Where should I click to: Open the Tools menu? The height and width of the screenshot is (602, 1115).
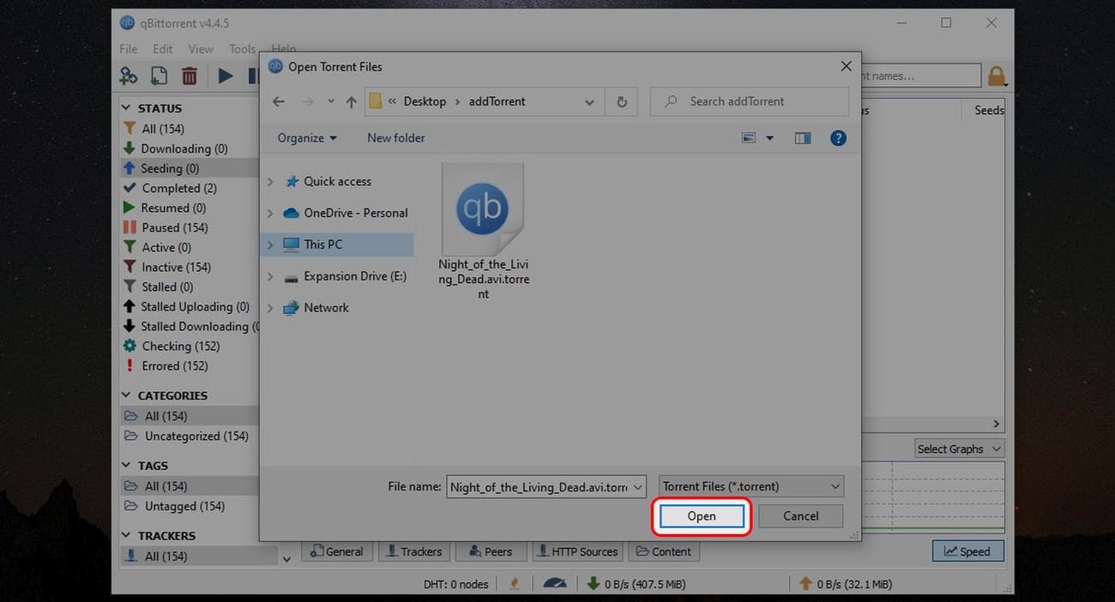point(241,49)
